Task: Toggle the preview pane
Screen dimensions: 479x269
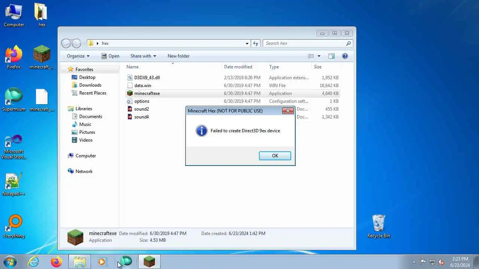Action: click(332, 56)
